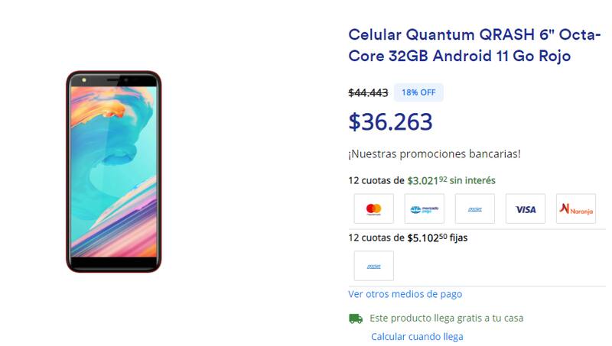Click the Mastercard payment logo
Image resolution: width=612 pixels, height=346 pixels.
[374, 209]
